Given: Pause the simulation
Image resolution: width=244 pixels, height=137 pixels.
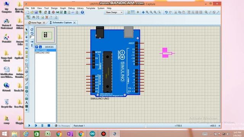Looking at the screenshot, I should coord(42,126).
